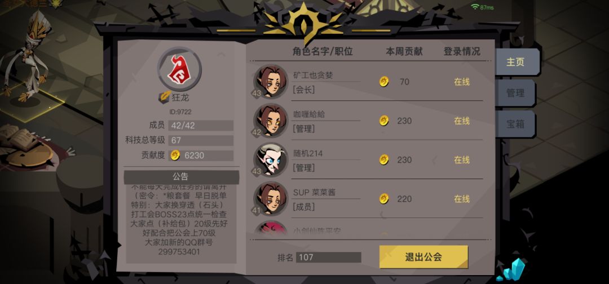The width and height of the screenshot is (609, 284).
Task: Click the feather edit icon beside 狂龙
Action: click(x=164, y=97)
